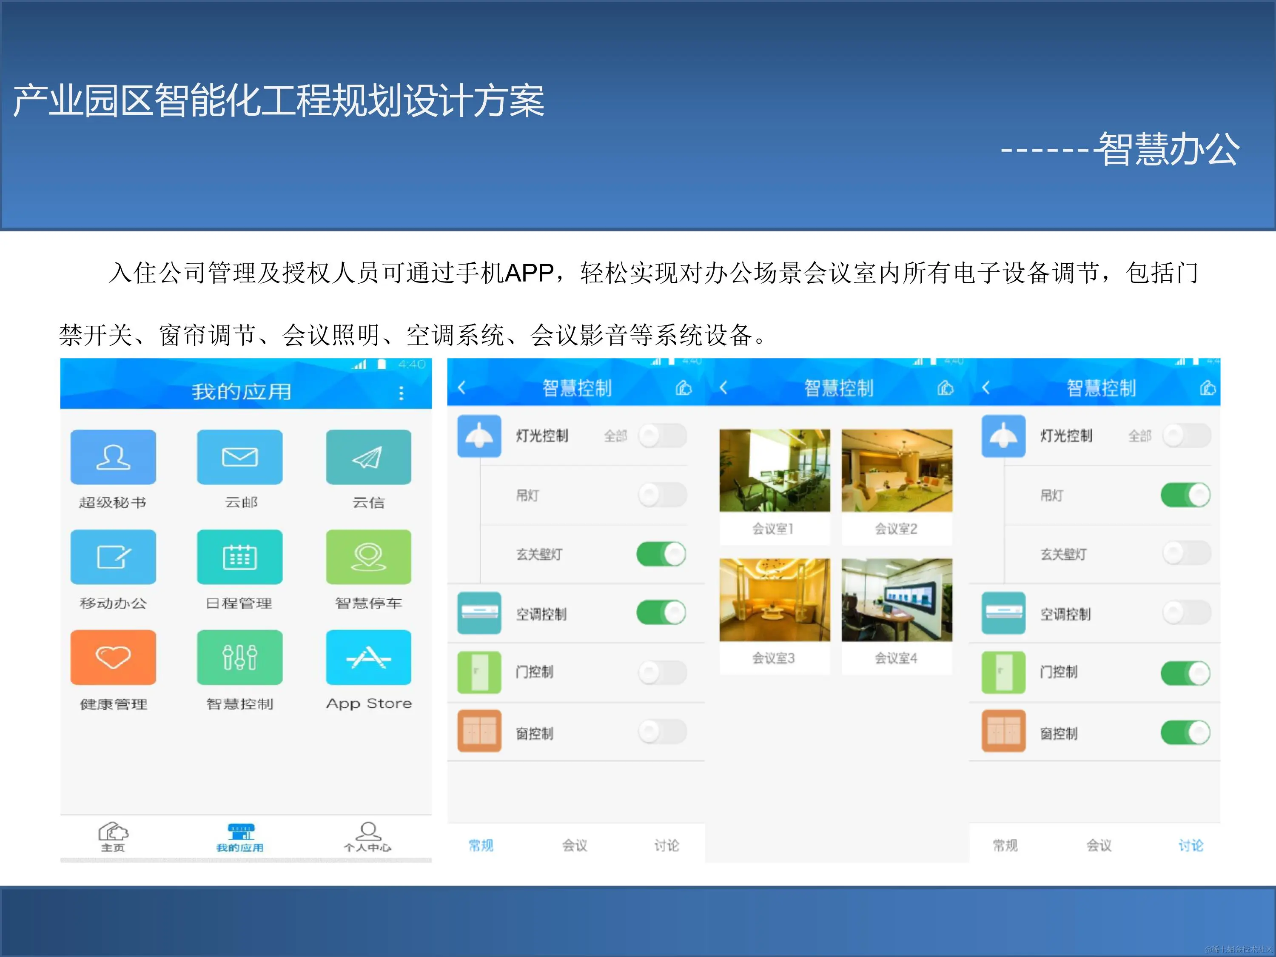Image resolution: width=1276 pixels, height=957 pixels.
Task: Open the 日程管理 calendar icon
Action: click(x=239, y=557)
